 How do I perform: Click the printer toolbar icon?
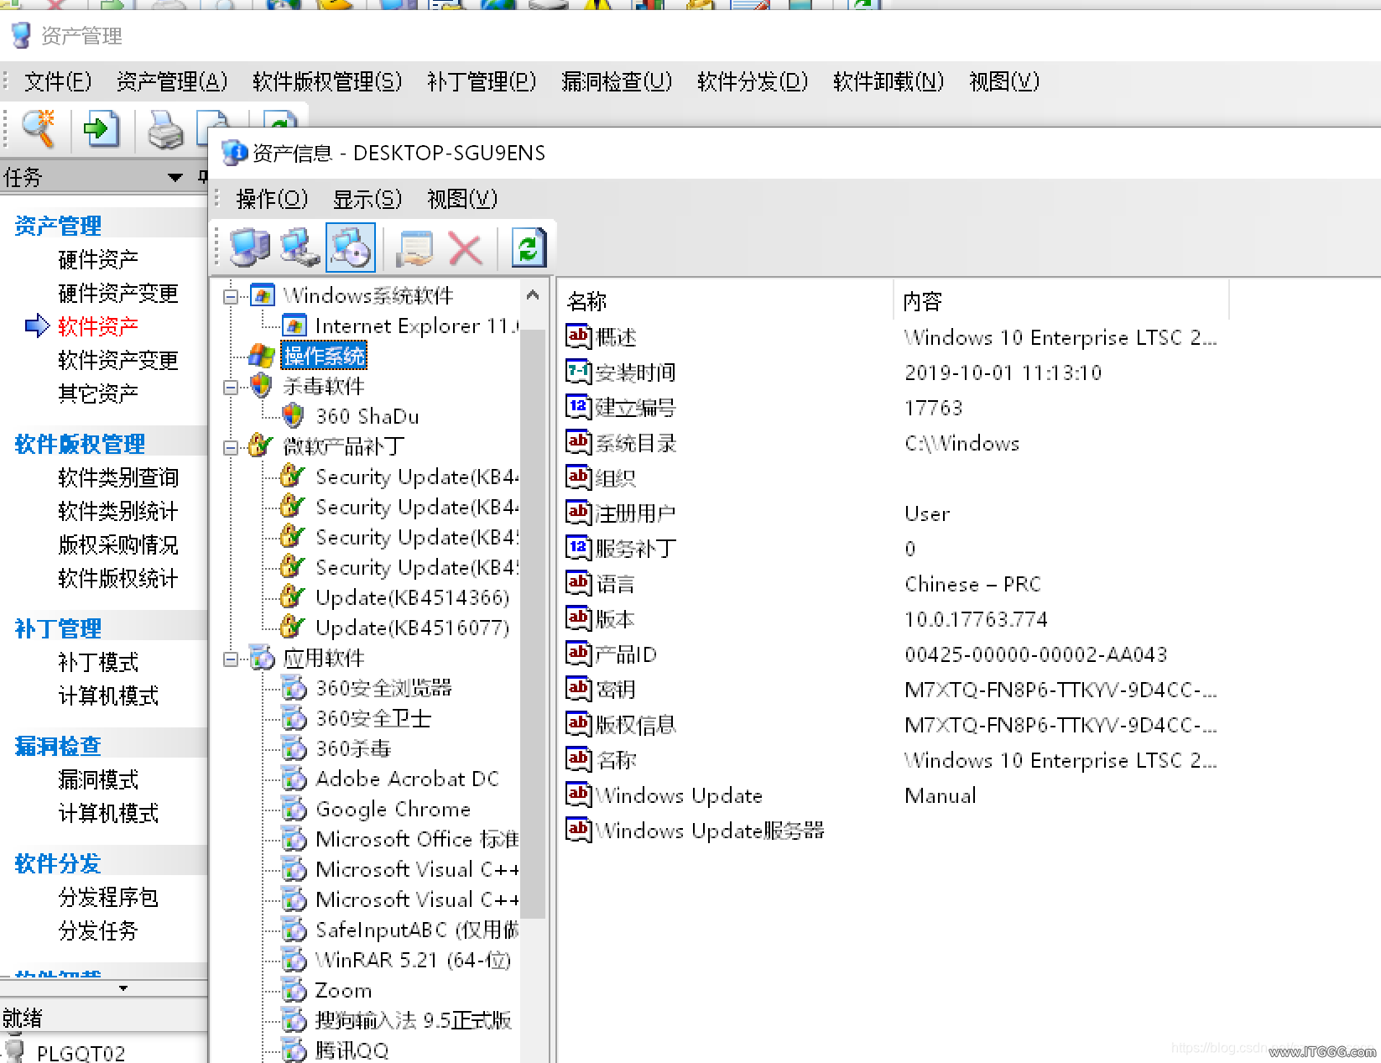[165, 130]
